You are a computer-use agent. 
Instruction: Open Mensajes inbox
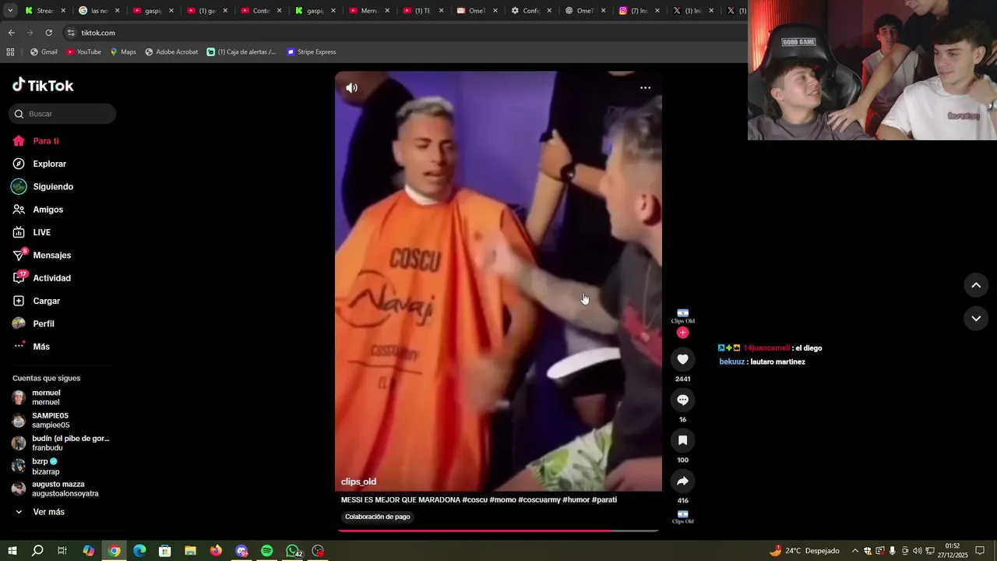[42, 256]
